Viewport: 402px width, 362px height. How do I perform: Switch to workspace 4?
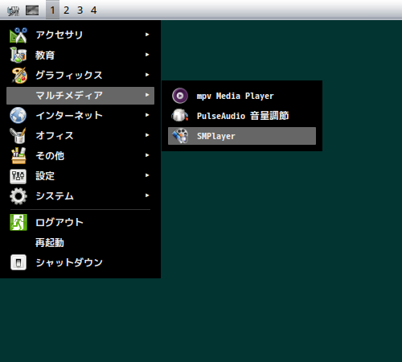point(93,10)
